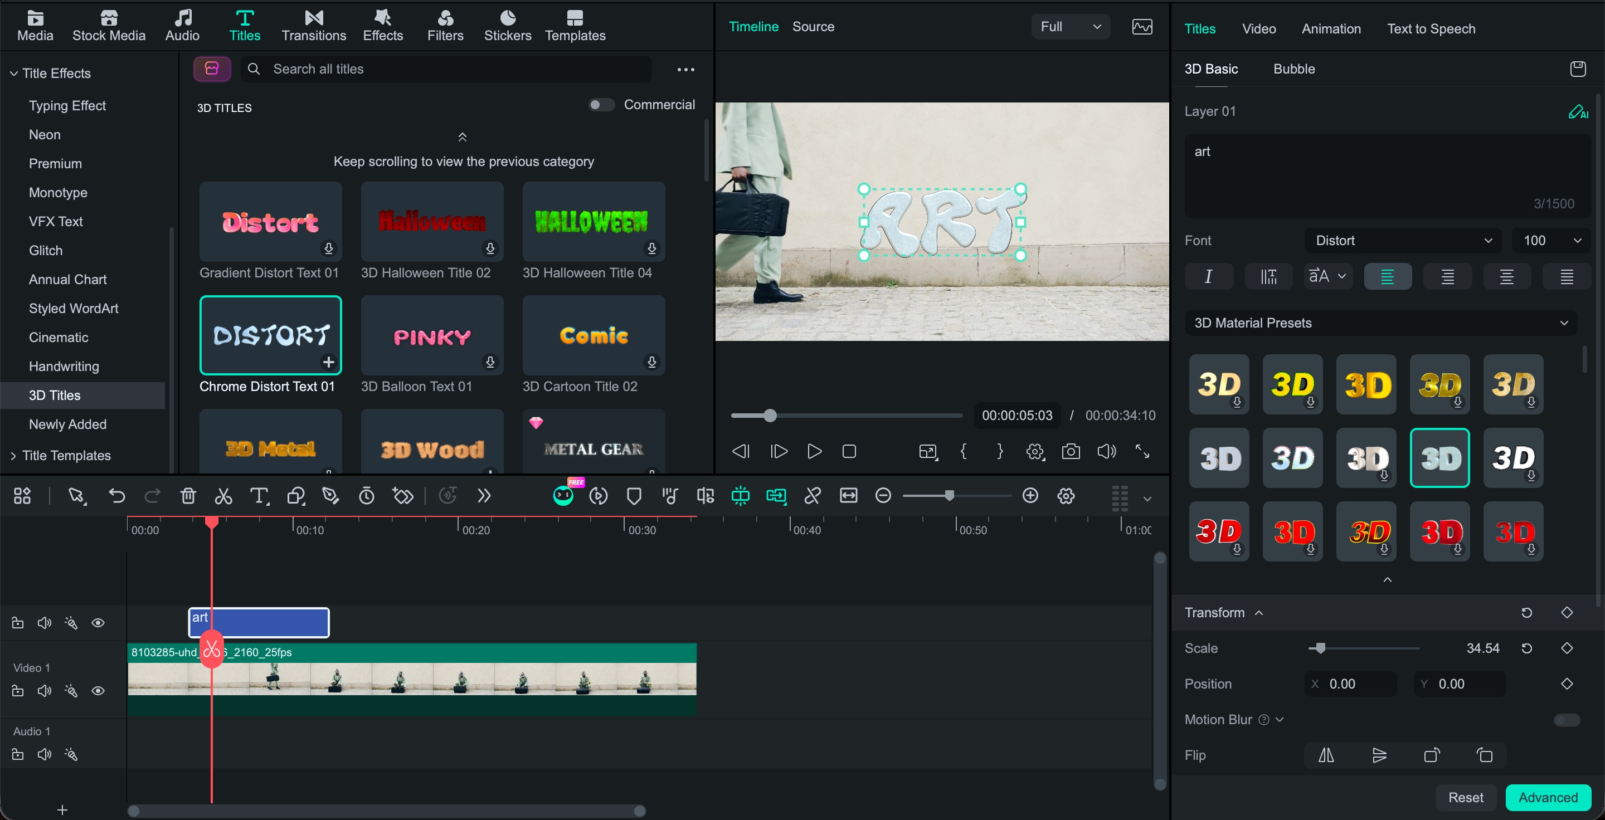Screen dimensions: 1605x820
Task: Click the preview playback progress slider
Action: (846, 416)
